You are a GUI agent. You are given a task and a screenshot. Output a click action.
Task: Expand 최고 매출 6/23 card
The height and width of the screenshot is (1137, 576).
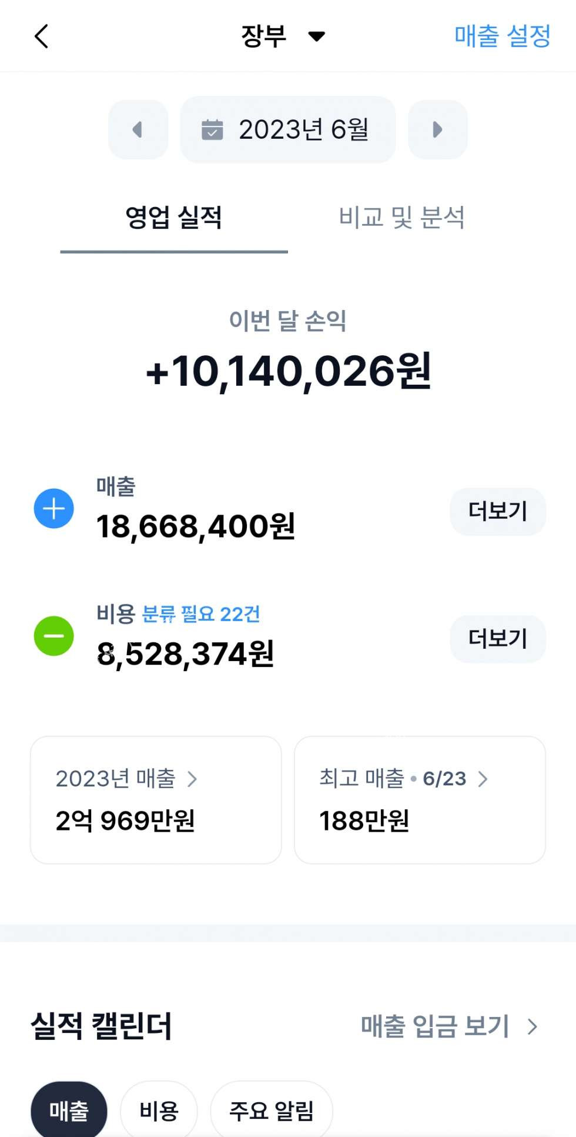coord(420,799)
